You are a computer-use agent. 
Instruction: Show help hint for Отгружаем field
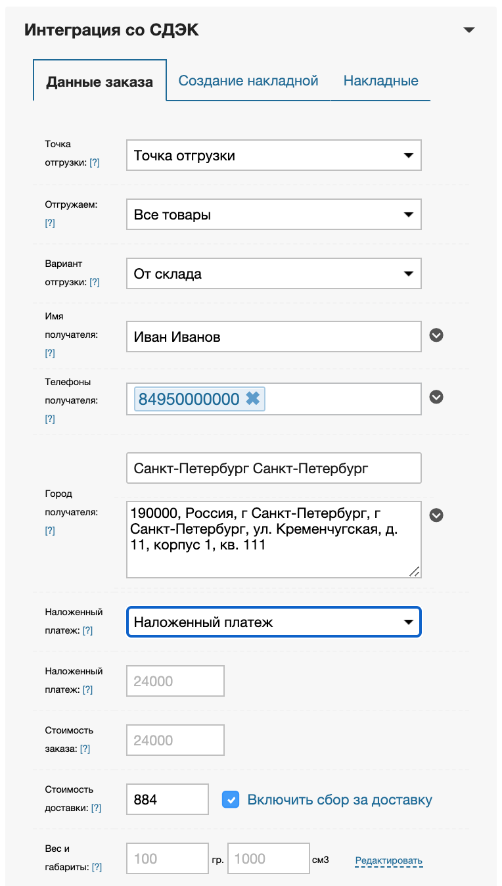(50, 223)
